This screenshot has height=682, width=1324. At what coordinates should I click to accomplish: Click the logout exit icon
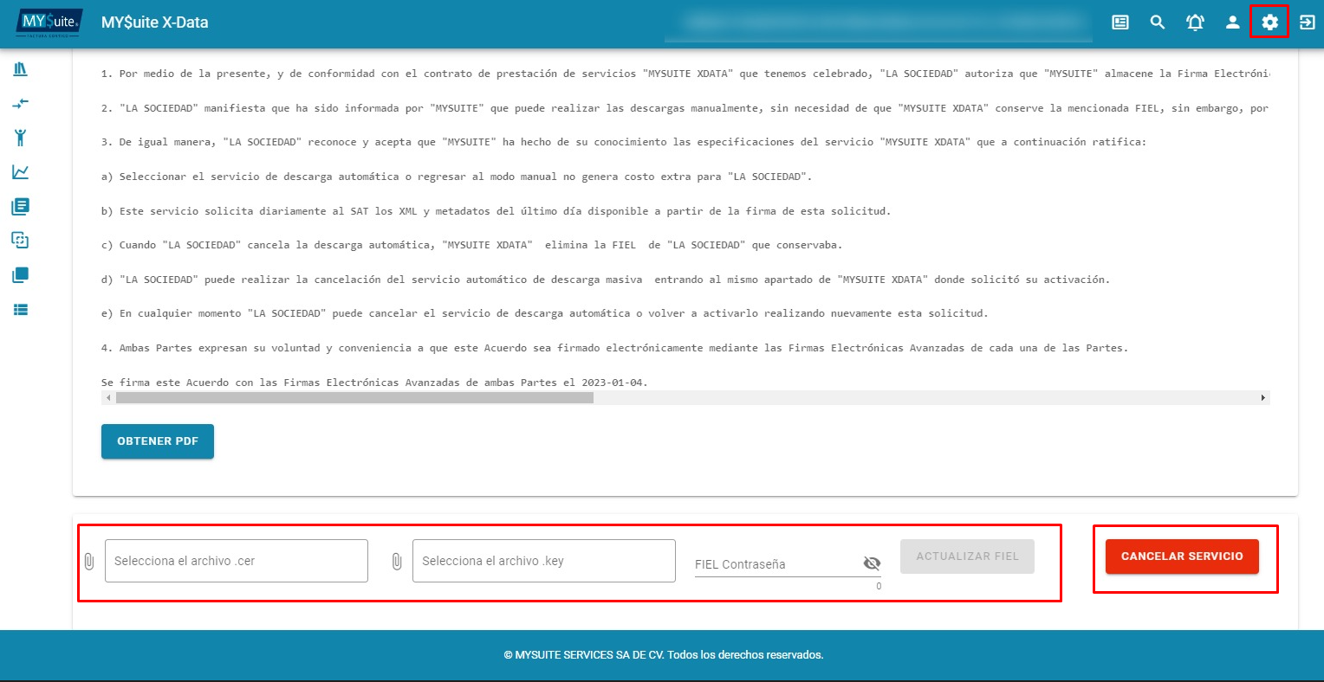(x=1307, y=23)
